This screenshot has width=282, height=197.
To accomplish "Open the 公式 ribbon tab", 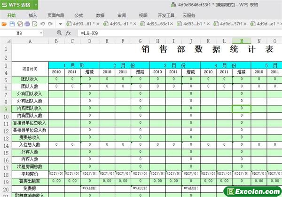I will tap(79, 16).
